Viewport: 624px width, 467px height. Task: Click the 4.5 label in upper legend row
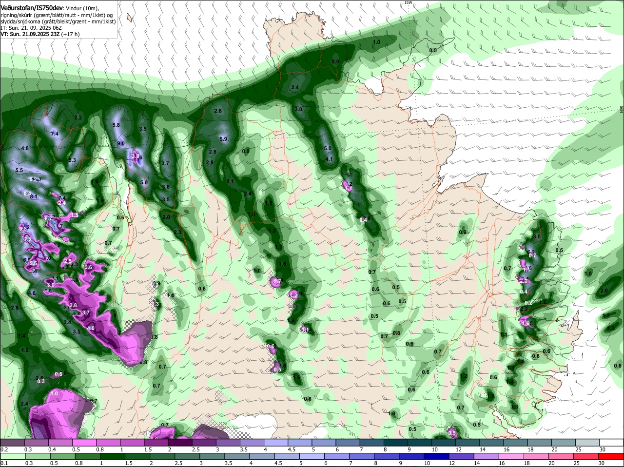(292, 449)
